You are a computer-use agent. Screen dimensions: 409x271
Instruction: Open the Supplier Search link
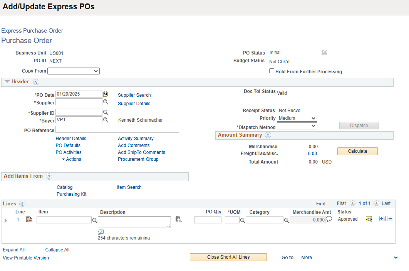[134, 95]
